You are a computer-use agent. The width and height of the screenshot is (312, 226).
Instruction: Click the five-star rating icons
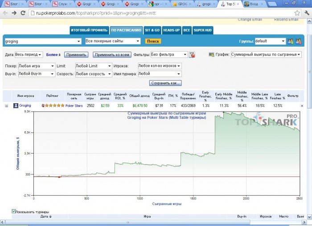(x=54, y=105)
